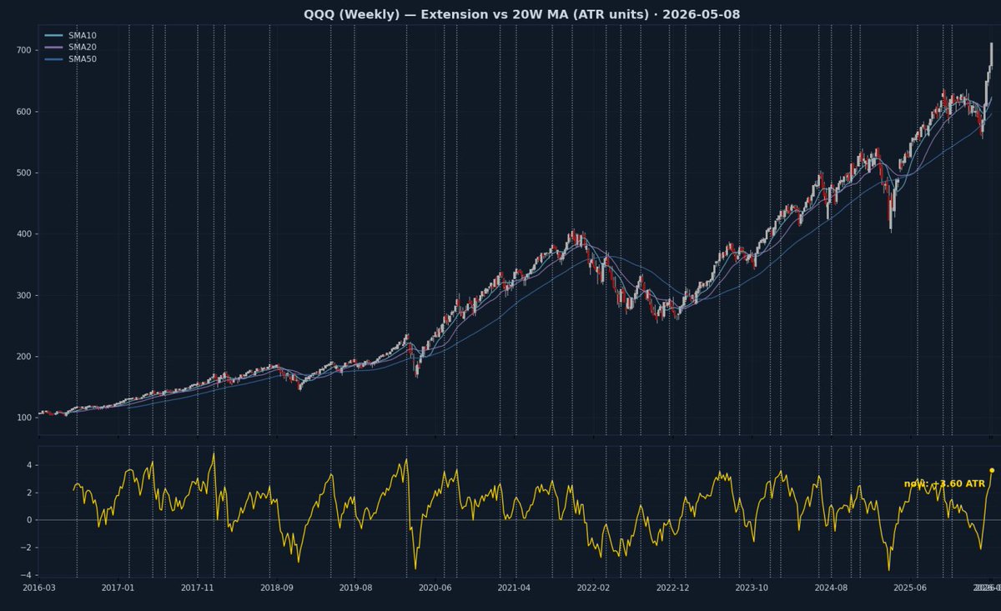
Task: Click the 100 price axis label
Action: coord(24,418)
